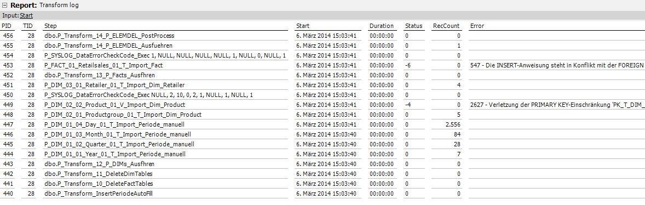Collapse the Report Transform log section
645x205 pixels.
5,5
